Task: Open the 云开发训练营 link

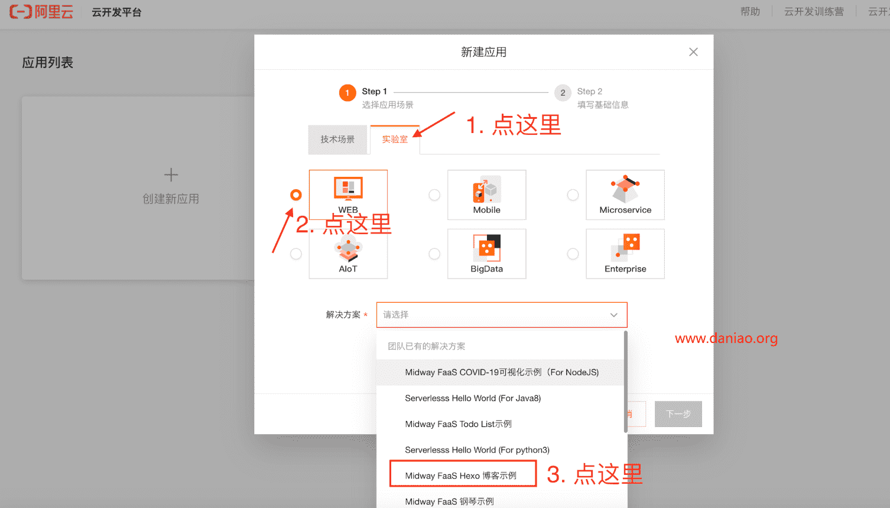Action: (814, 12)
